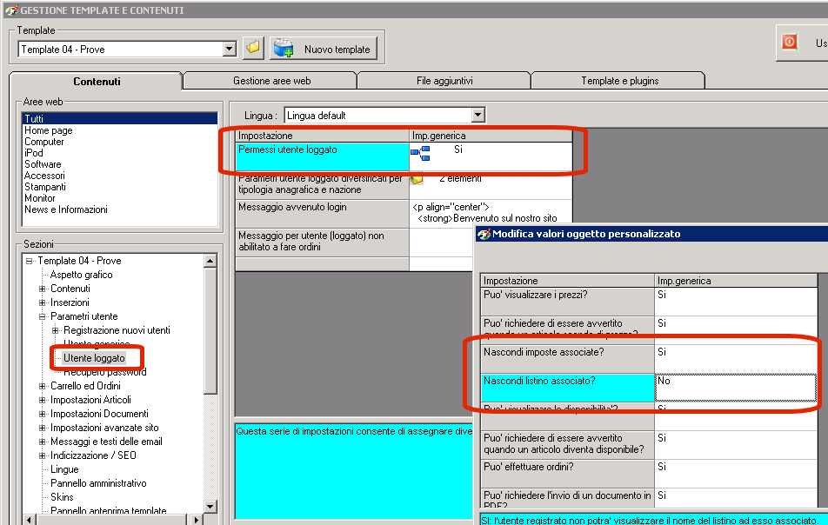The width and height of the screenshot is (828, 525).
Task: Expand the Impostazioni Documenti node
Action: tap(43, 414)
